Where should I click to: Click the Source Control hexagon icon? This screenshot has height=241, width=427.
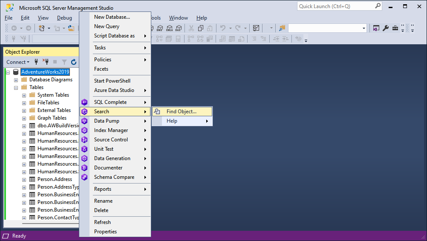pyautogui.click(x=84, y=140)
